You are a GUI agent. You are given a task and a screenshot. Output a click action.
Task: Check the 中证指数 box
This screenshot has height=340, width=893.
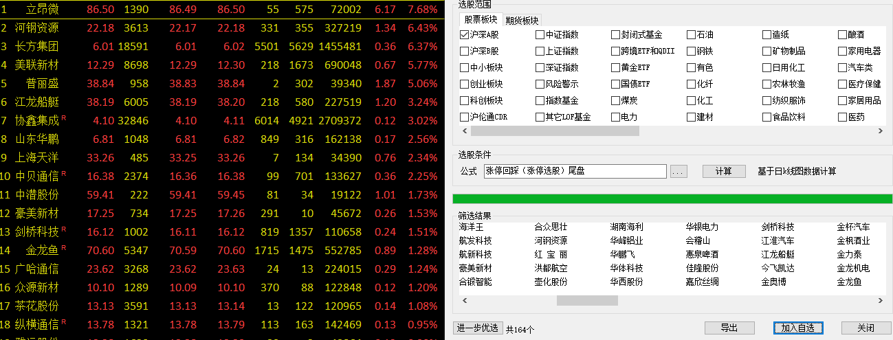coord(540,34)
